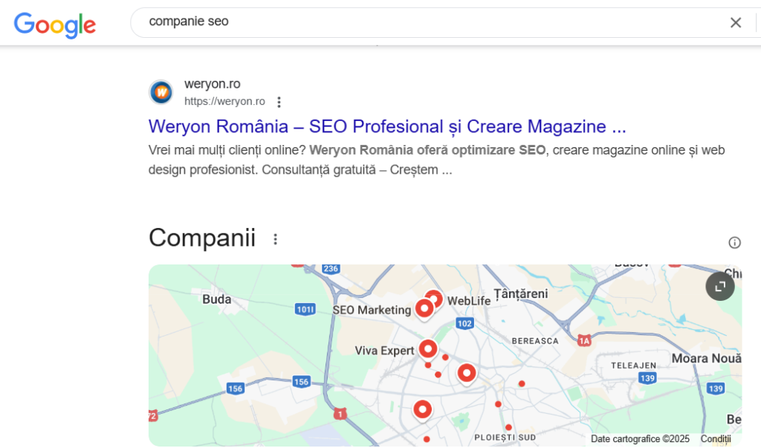
Task: Expand the map using the fullscreen arrows icon
Action: (x=719, y=286)
